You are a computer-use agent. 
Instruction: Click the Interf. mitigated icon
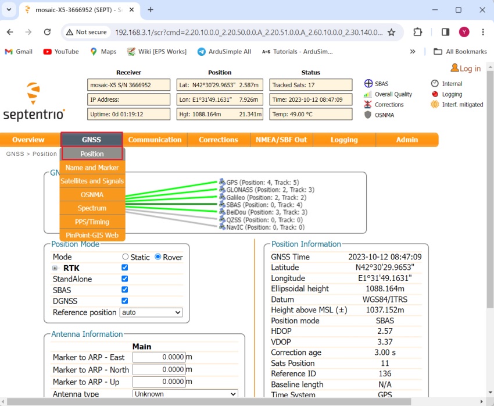435,105
